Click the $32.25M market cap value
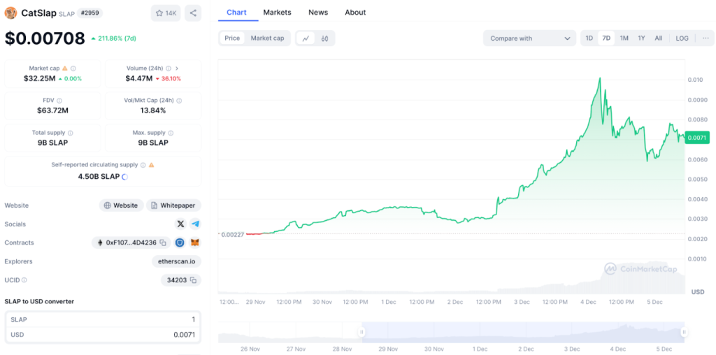The width and height of the screenshot is (716, 355). (x=40, y=78)
